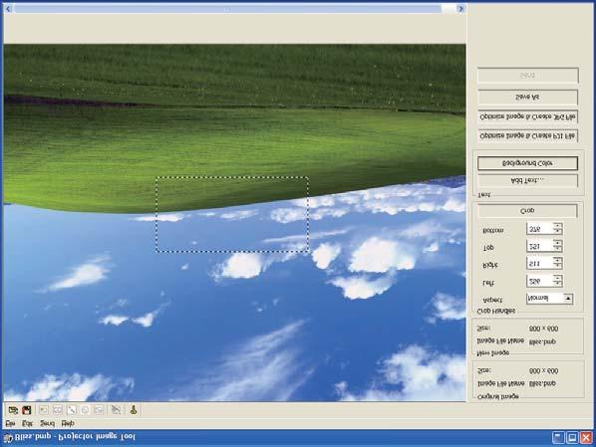Viewport: 596px width, 447px height.
Task: Click the greyed circular rotate toolbar icon
Action: click(x=85, y=410)
